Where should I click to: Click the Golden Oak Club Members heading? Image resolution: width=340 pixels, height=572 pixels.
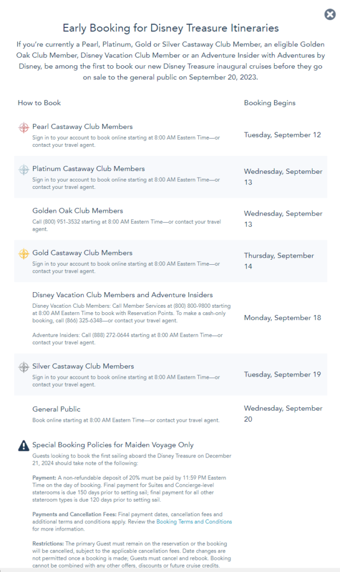pos(78,211)
